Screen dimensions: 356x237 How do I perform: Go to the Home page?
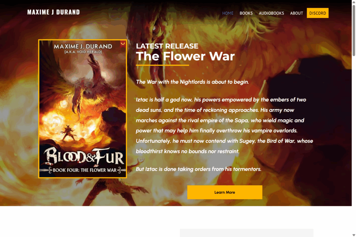click(x=228, y=13)
